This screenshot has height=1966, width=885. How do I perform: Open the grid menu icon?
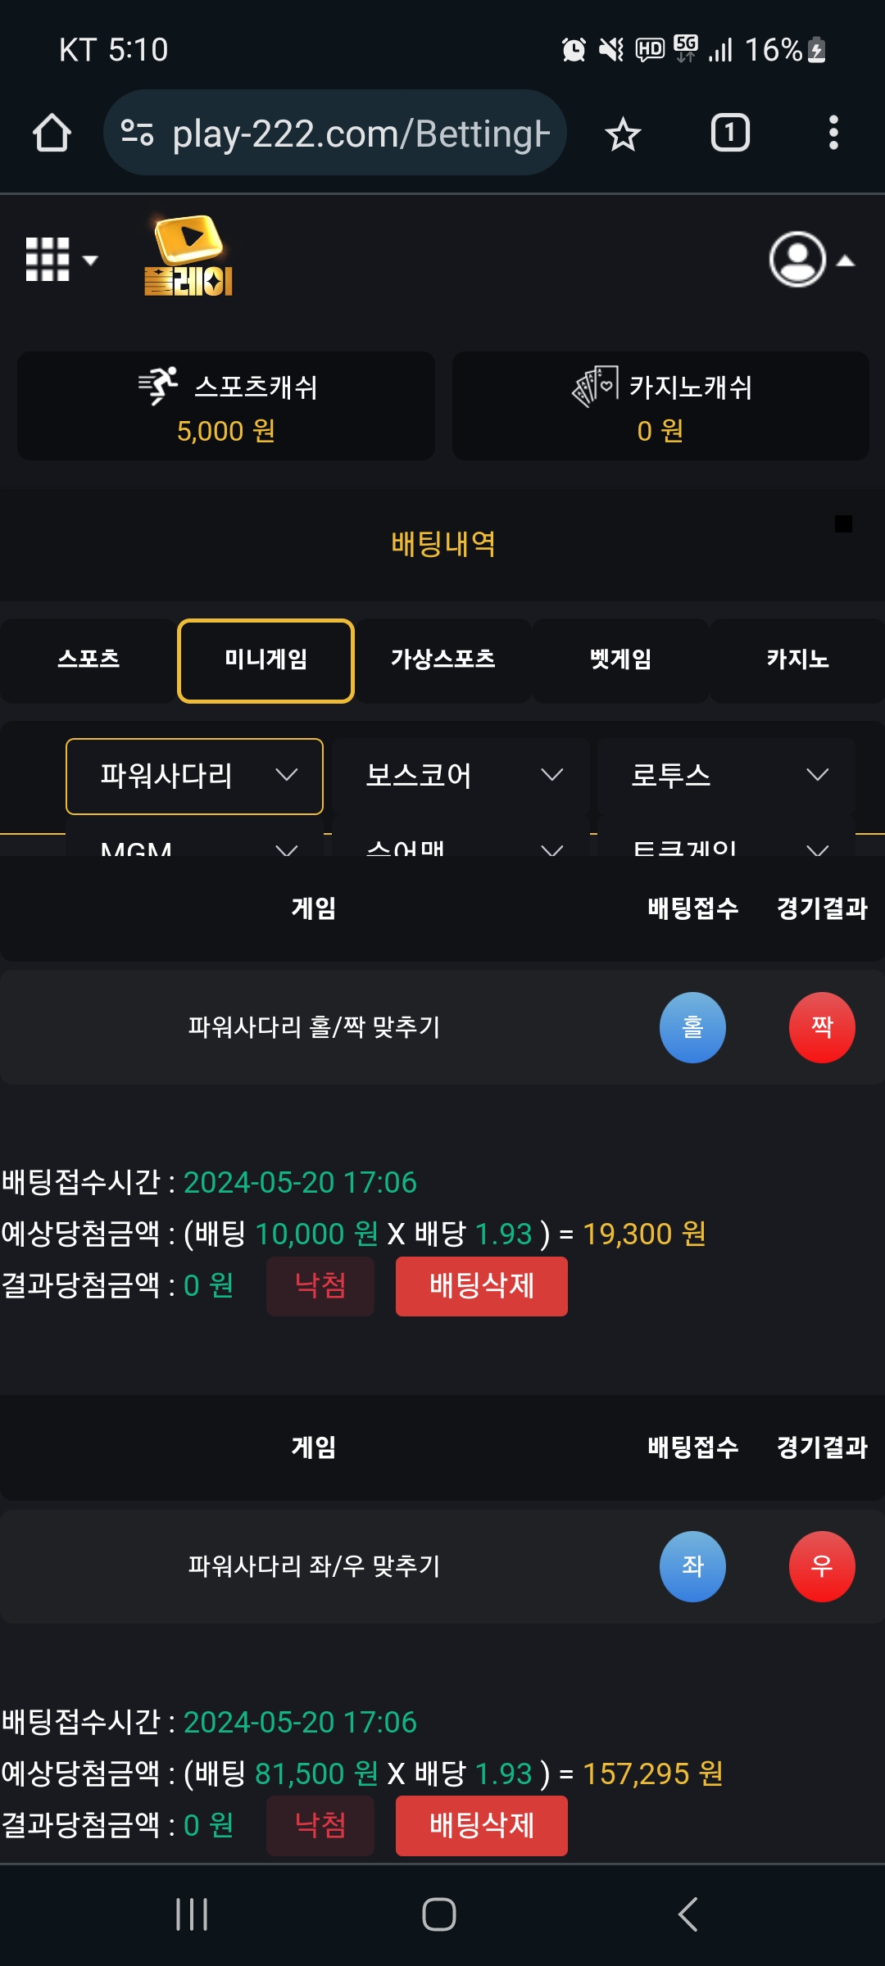point(61,260)
